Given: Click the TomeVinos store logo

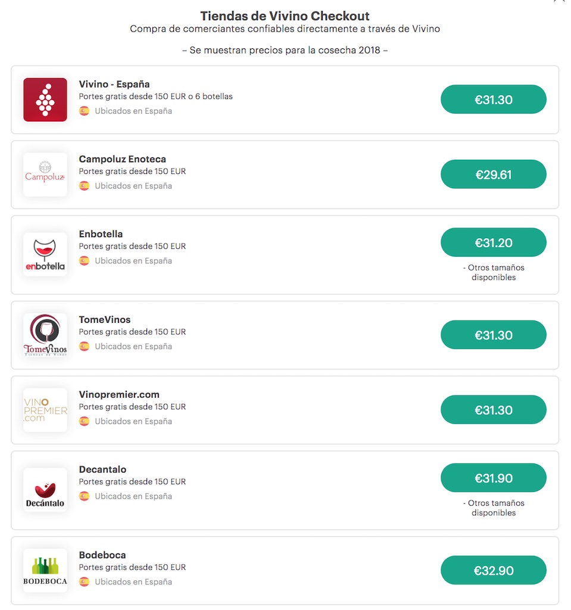Looking at the screenshot, I should point(45,335).
